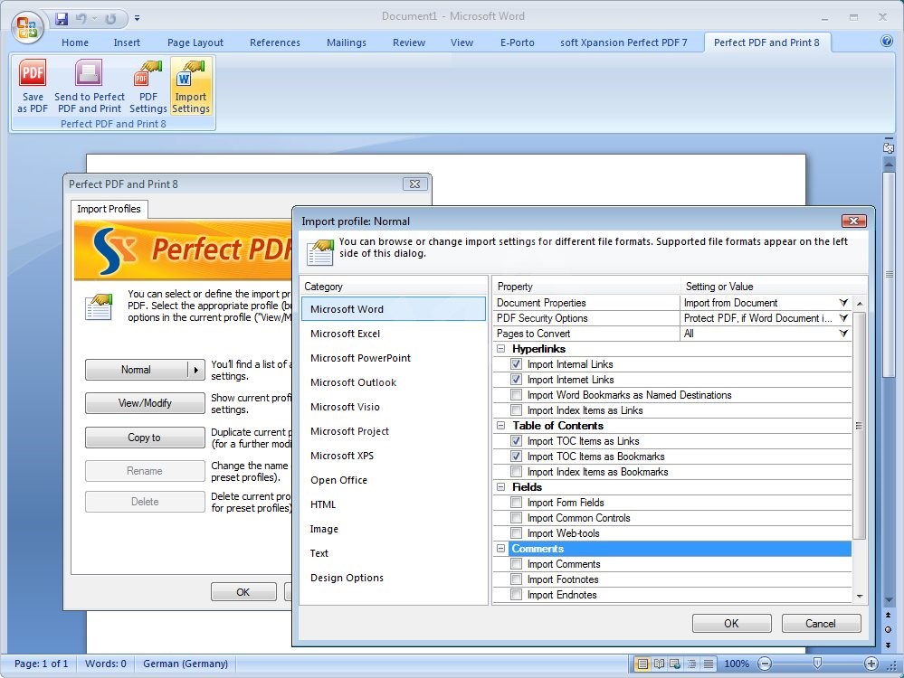Close the Perfect PDF and Print 8 dialog
904x678 pixels.
[414, 184]
